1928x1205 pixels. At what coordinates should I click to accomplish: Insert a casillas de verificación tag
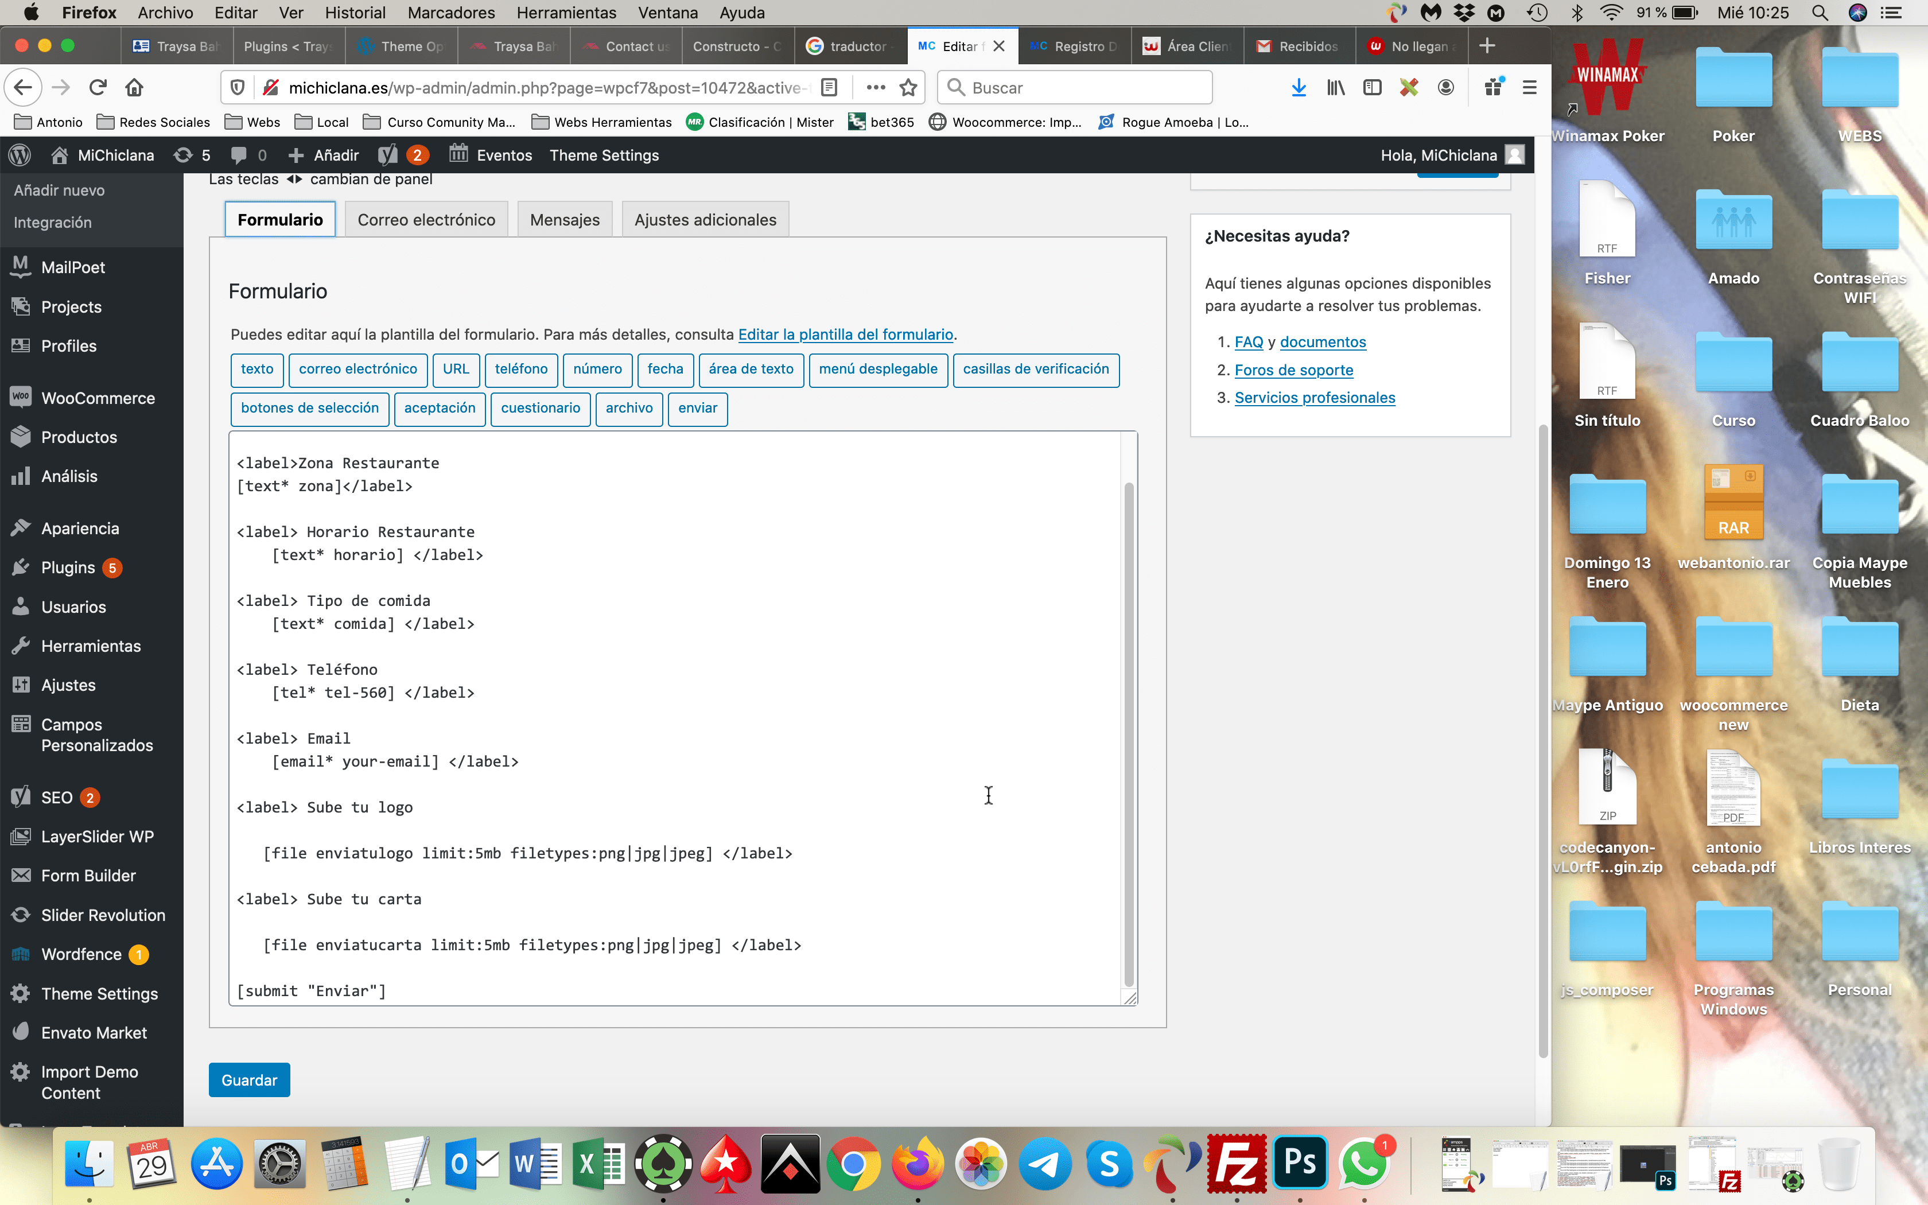click(x=1036, y=369)
